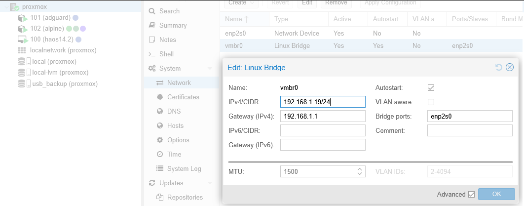Image resolution: width=524 pixels, height=206 pixels.
Task: Enable the VLAN aware checkbox
Action: click(x=431, y=102)
